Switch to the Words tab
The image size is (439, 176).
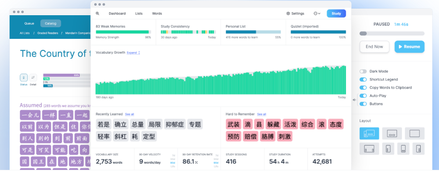(x=157, y=14)
